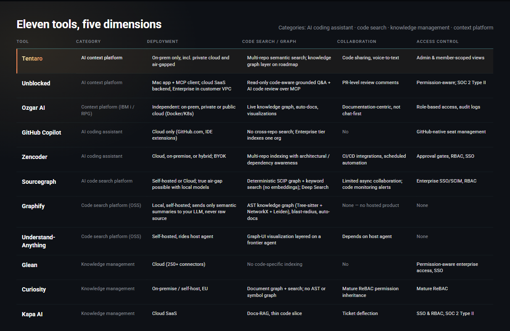The height and width of the screenshot is (331, 510).
Task: Click 'Code sharing, voice-to-text' cell
Action: point(370,58)
